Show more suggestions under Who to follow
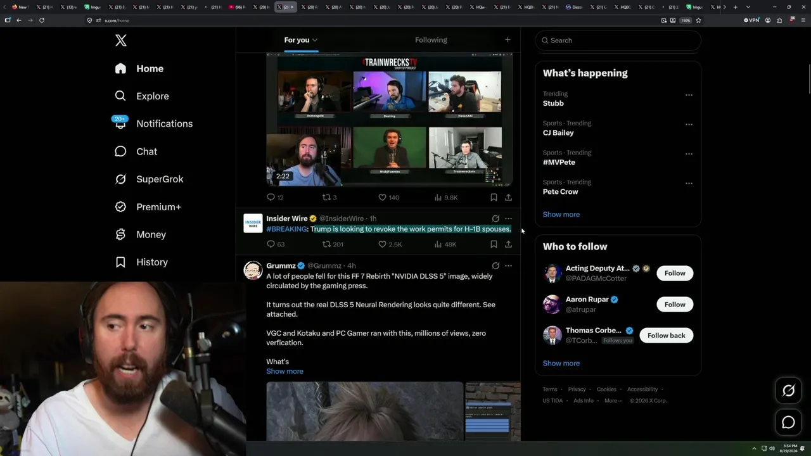Viewport: 811px width, 456px height. (561, 363)
